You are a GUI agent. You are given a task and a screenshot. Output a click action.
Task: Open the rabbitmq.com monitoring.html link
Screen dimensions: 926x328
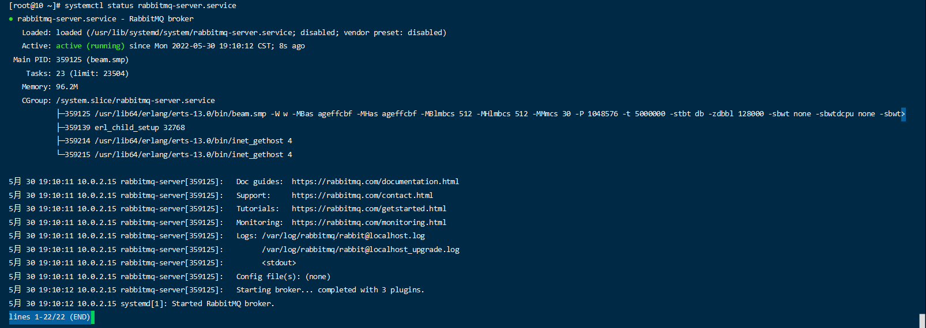(368, 223)
